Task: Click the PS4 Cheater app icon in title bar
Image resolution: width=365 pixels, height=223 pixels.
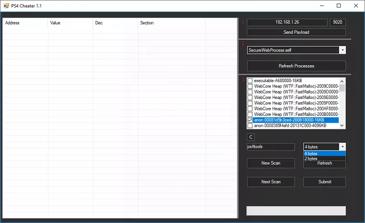Action: click(x=6, y=6)
